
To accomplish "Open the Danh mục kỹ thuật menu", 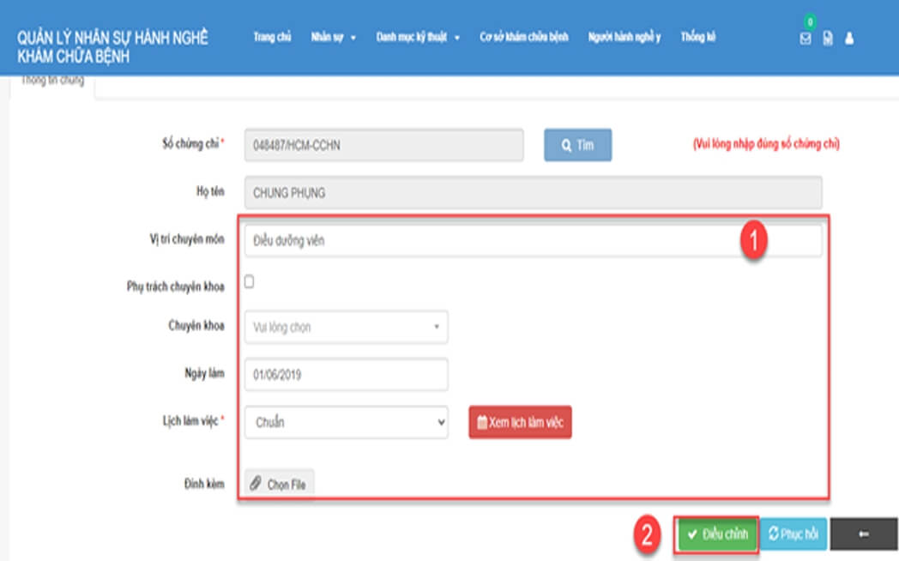I will (x=418, y=38).
